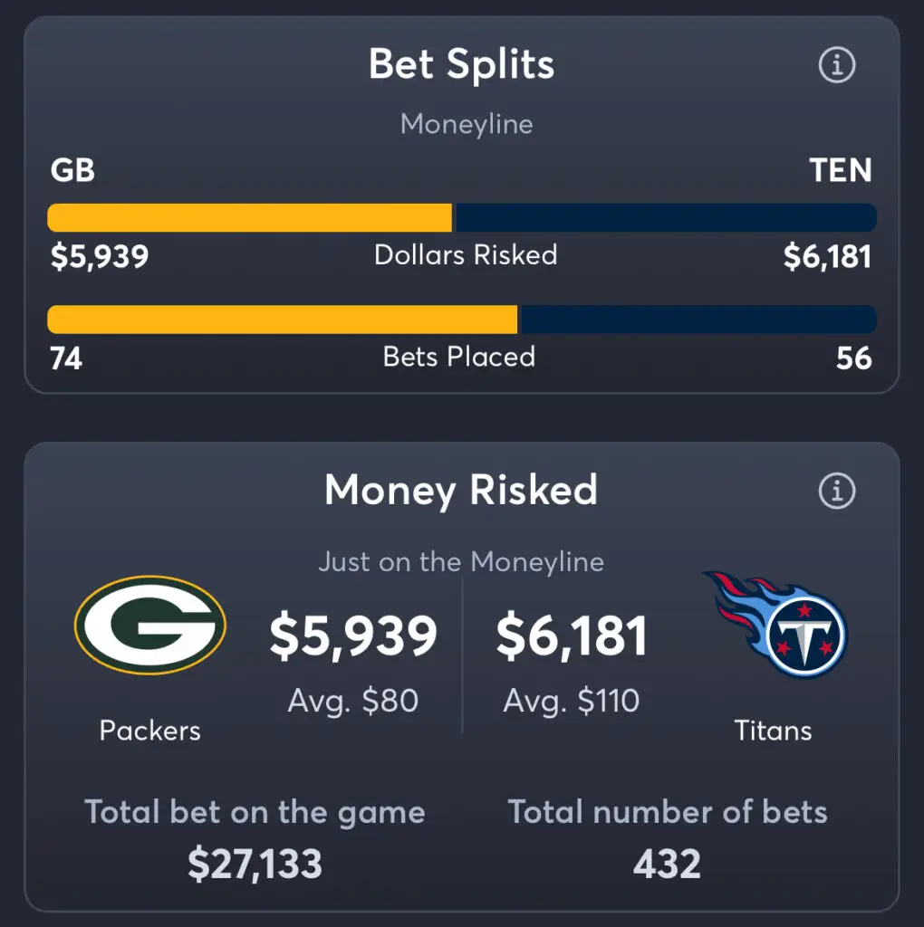The height and width of the screenshot is (927, 924).
Task: Tap the TEN team abbreviation
Action: pyautogui.click(x=841, y=170)
